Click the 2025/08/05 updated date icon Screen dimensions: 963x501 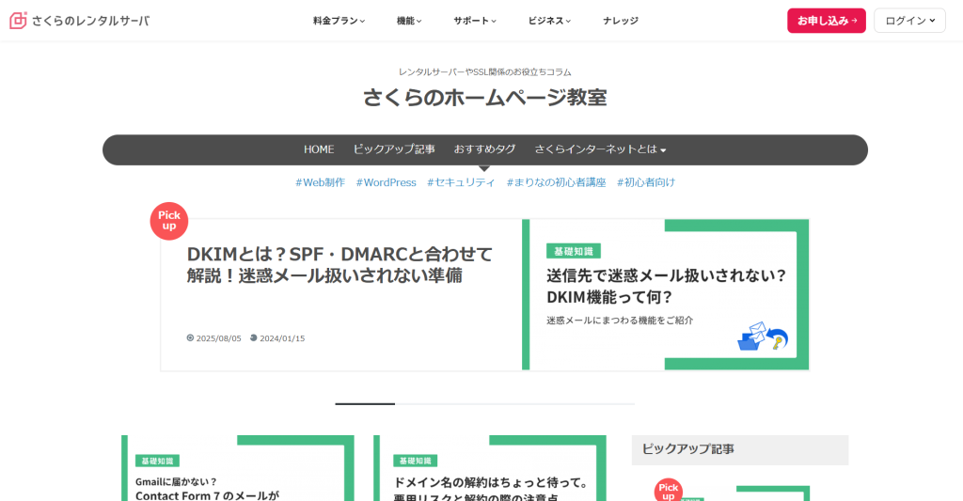[x=190, y=337]
